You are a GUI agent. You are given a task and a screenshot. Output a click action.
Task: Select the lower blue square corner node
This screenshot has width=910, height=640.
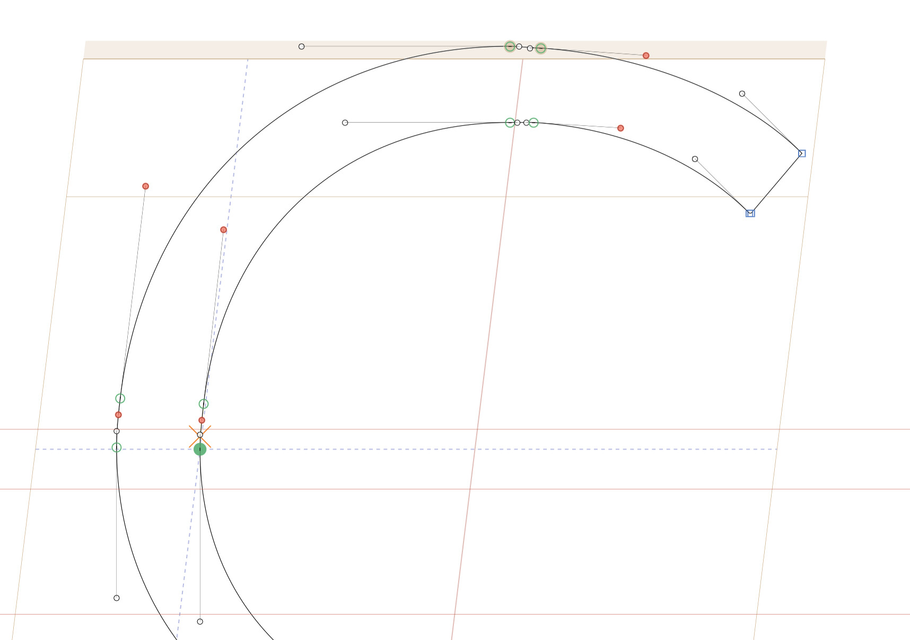pyautogui.click(x=750, y=213)
